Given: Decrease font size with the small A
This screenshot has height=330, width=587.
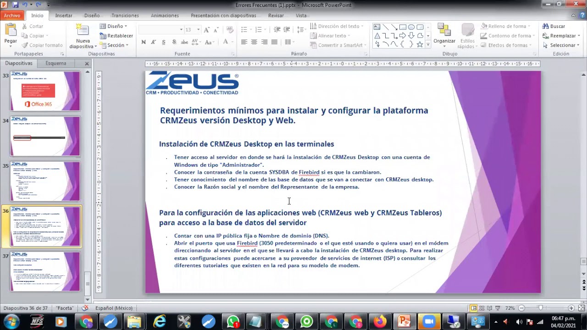Looking at the screenshot, I should tap(216, 29).
